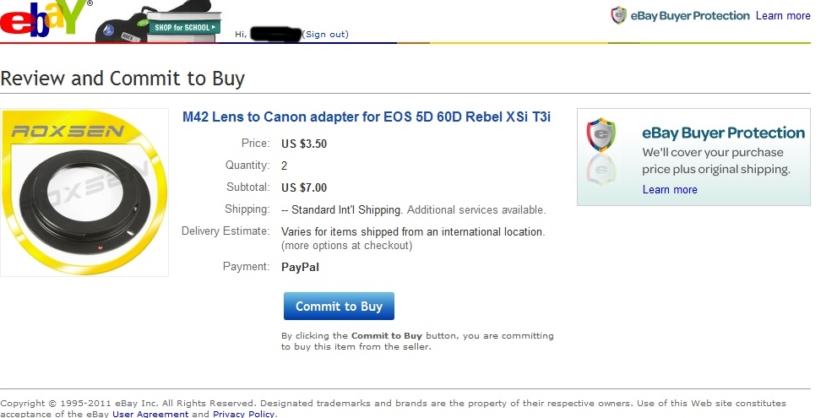Click the Standard Int'l Shipping text
The height and width of the screenshot is (418, 837).
click(346, 209)
